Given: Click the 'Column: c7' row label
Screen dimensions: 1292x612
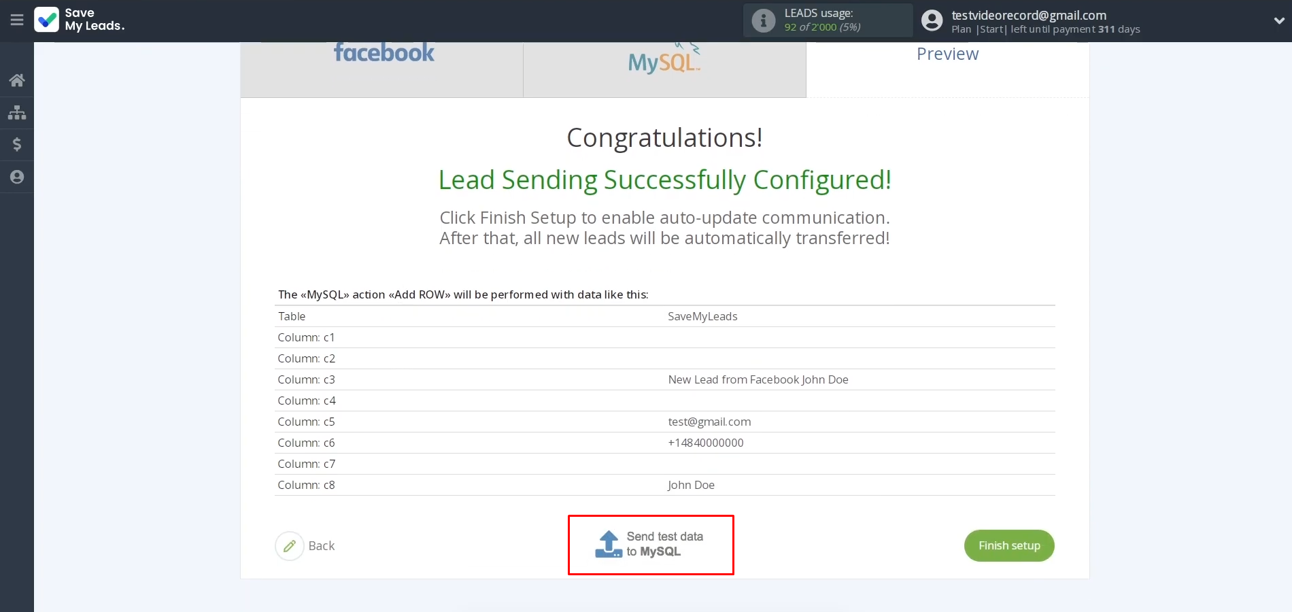Looking at the screenshot, I should tap(306, 464).
